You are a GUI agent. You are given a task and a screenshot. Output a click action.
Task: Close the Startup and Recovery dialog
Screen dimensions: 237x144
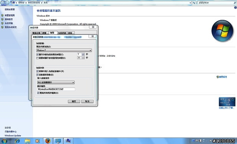click(x=93, y=36)
